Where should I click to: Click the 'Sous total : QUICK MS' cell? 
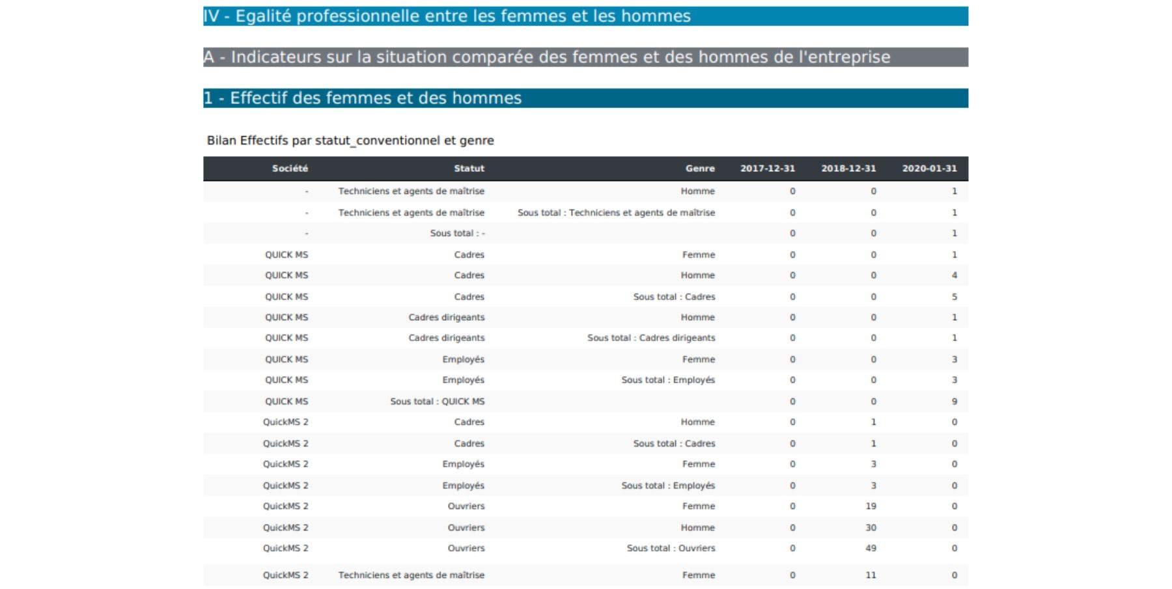438,402
